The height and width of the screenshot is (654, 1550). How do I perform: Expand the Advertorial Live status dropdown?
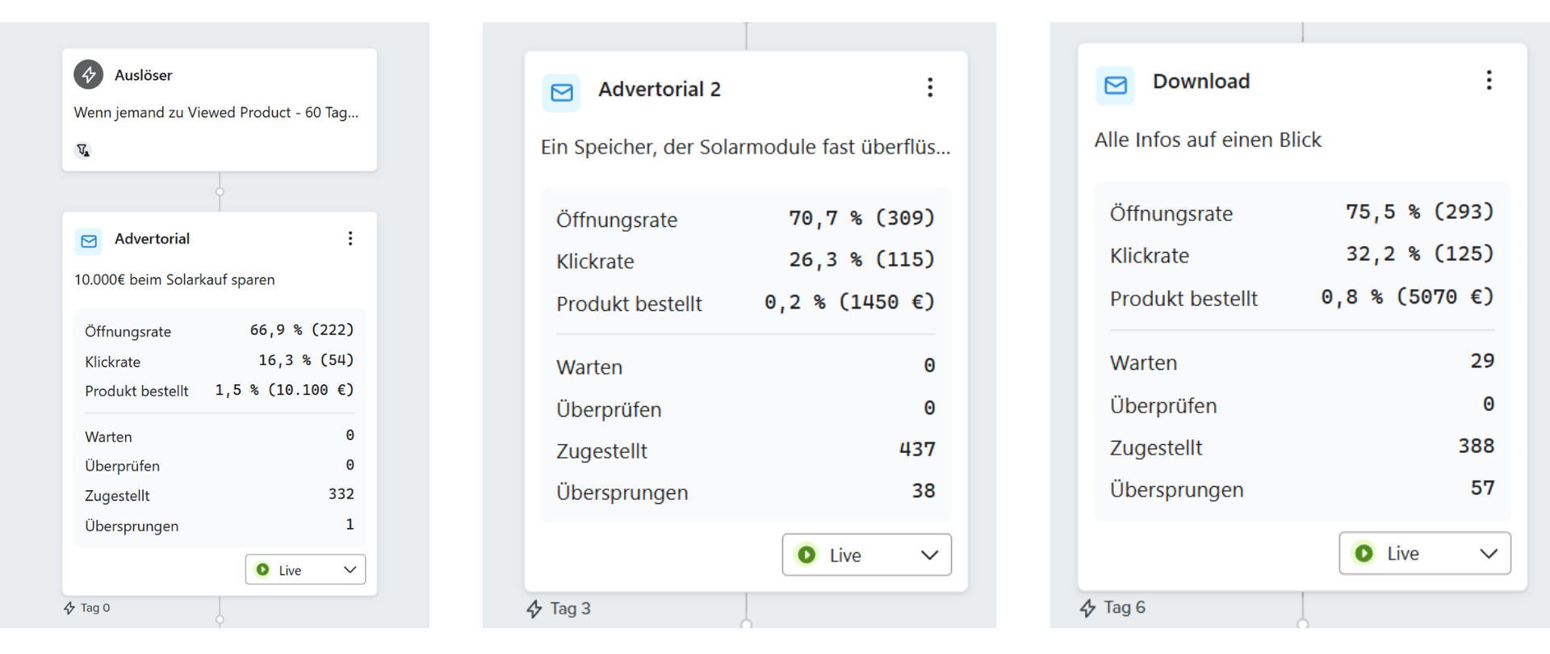[305, 569]
